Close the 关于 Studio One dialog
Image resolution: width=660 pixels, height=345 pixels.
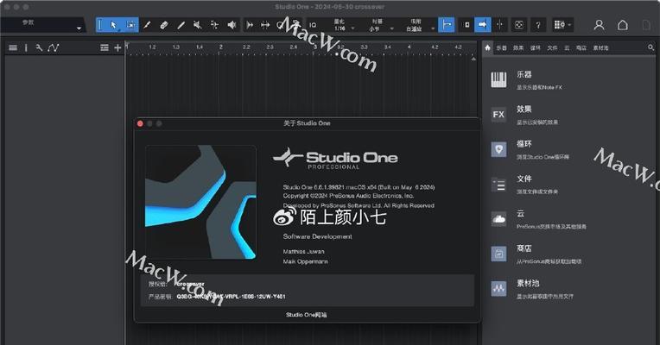point(140,123)
